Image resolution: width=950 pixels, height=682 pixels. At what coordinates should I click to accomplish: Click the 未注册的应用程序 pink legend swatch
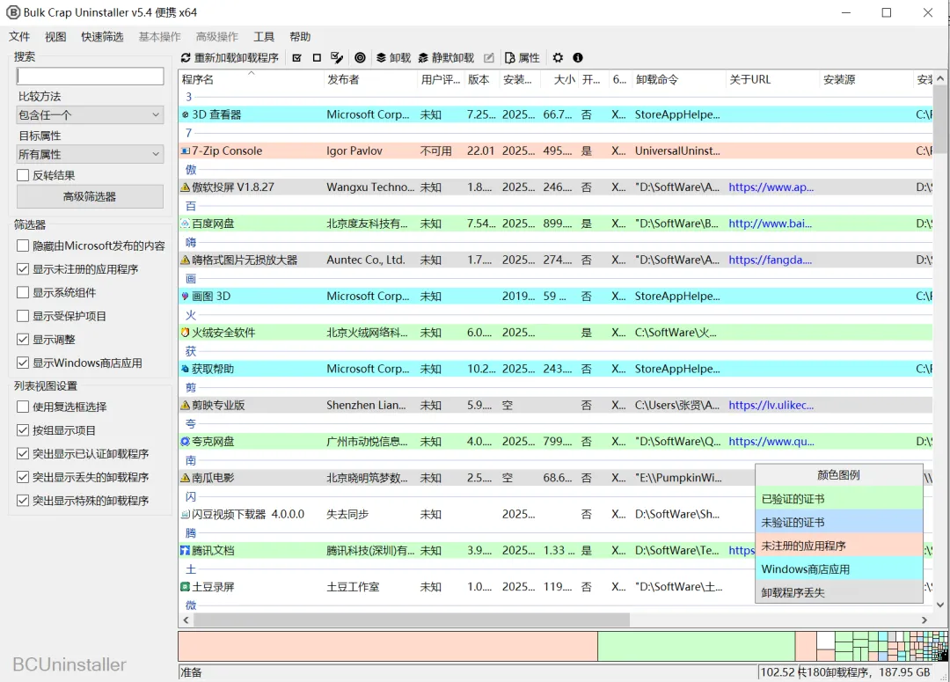839,546
